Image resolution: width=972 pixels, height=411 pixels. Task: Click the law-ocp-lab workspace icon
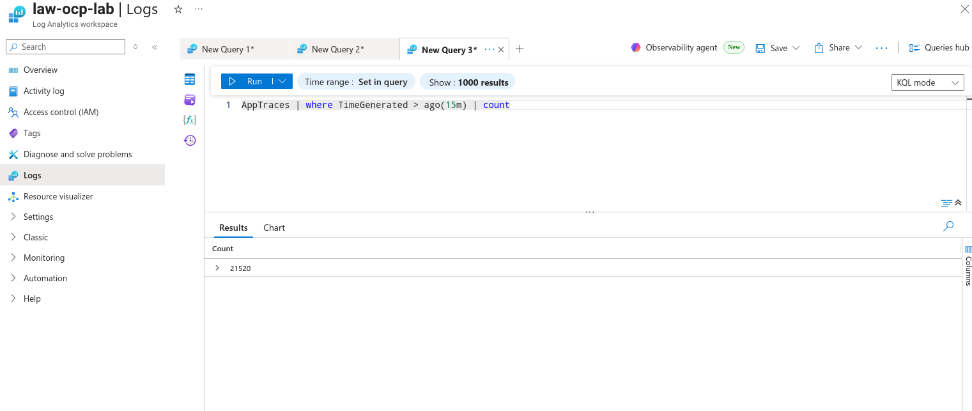tap(17, 15)
